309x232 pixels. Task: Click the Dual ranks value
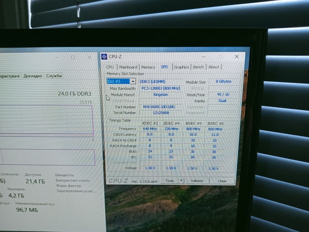click(x=222, y=101)
